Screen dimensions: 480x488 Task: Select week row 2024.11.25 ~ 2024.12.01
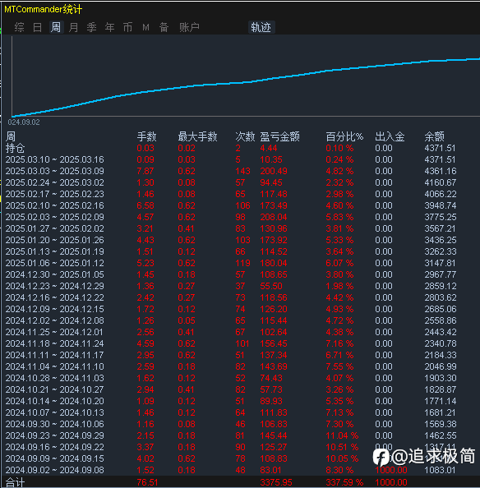point(240,333)
